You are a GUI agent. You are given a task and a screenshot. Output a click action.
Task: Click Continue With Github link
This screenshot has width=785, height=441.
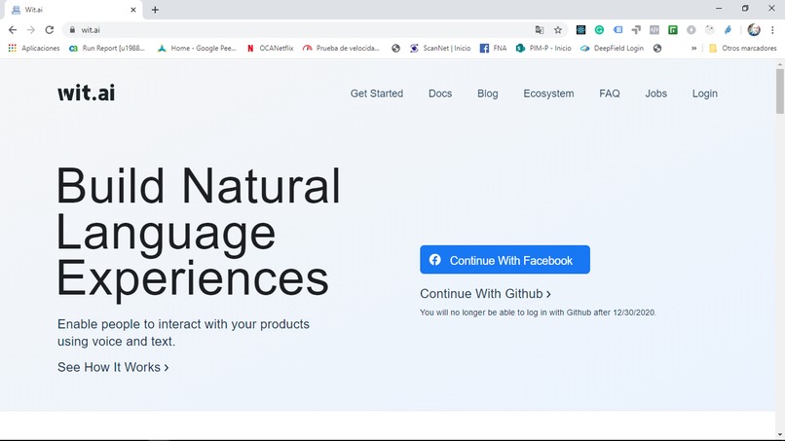[x=485, y=294]
